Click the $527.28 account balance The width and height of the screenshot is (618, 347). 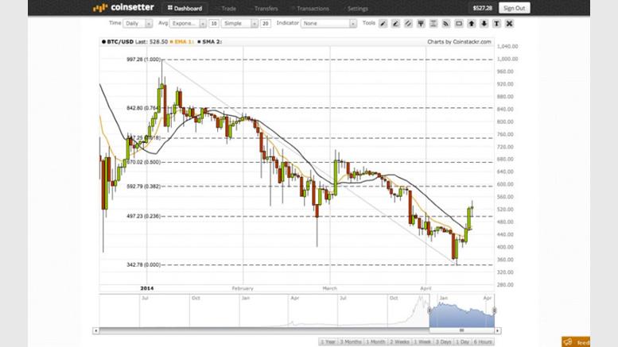pos(483,8)
